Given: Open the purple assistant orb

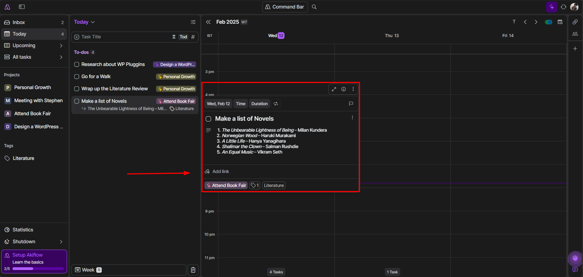Looking at the screenshot, I should click(x=575, y=258).
